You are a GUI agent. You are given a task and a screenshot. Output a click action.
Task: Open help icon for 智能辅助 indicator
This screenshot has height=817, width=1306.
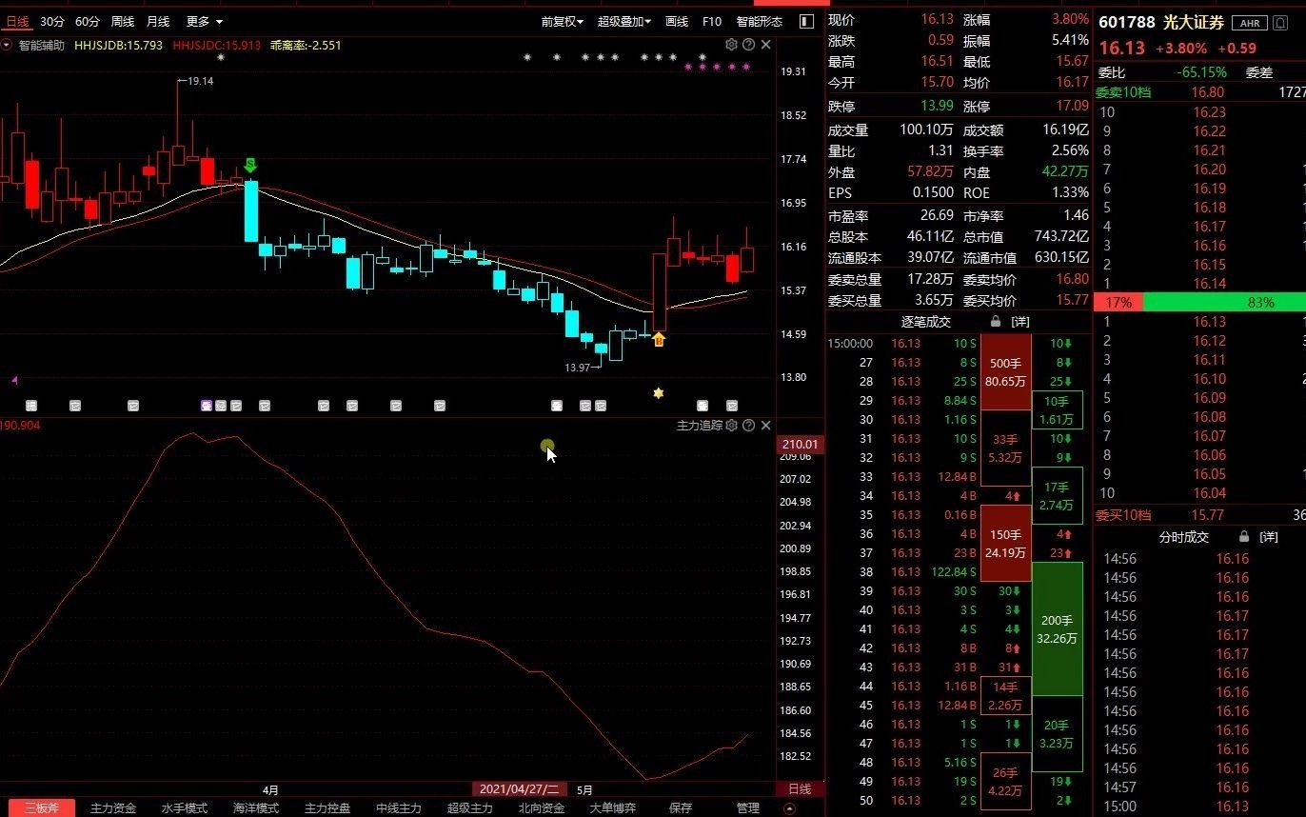(748, 45)
